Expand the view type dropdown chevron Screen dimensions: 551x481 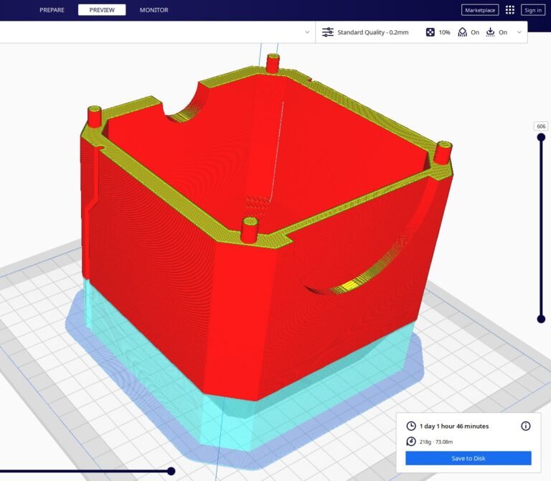[x=307, y=32]
